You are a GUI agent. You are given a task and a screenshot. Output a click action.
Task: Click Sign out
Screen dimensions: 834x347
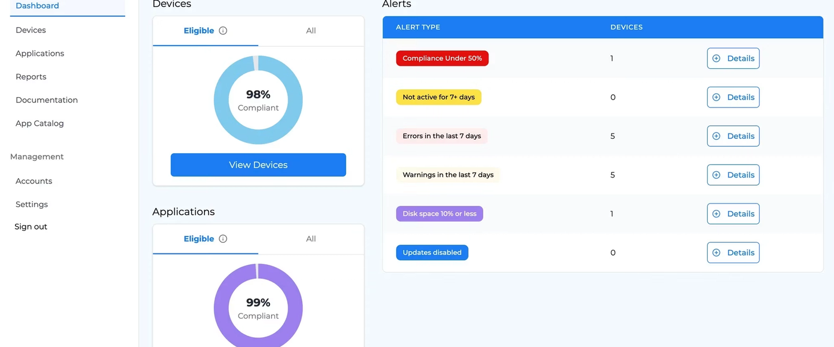[x=31, y=227]
